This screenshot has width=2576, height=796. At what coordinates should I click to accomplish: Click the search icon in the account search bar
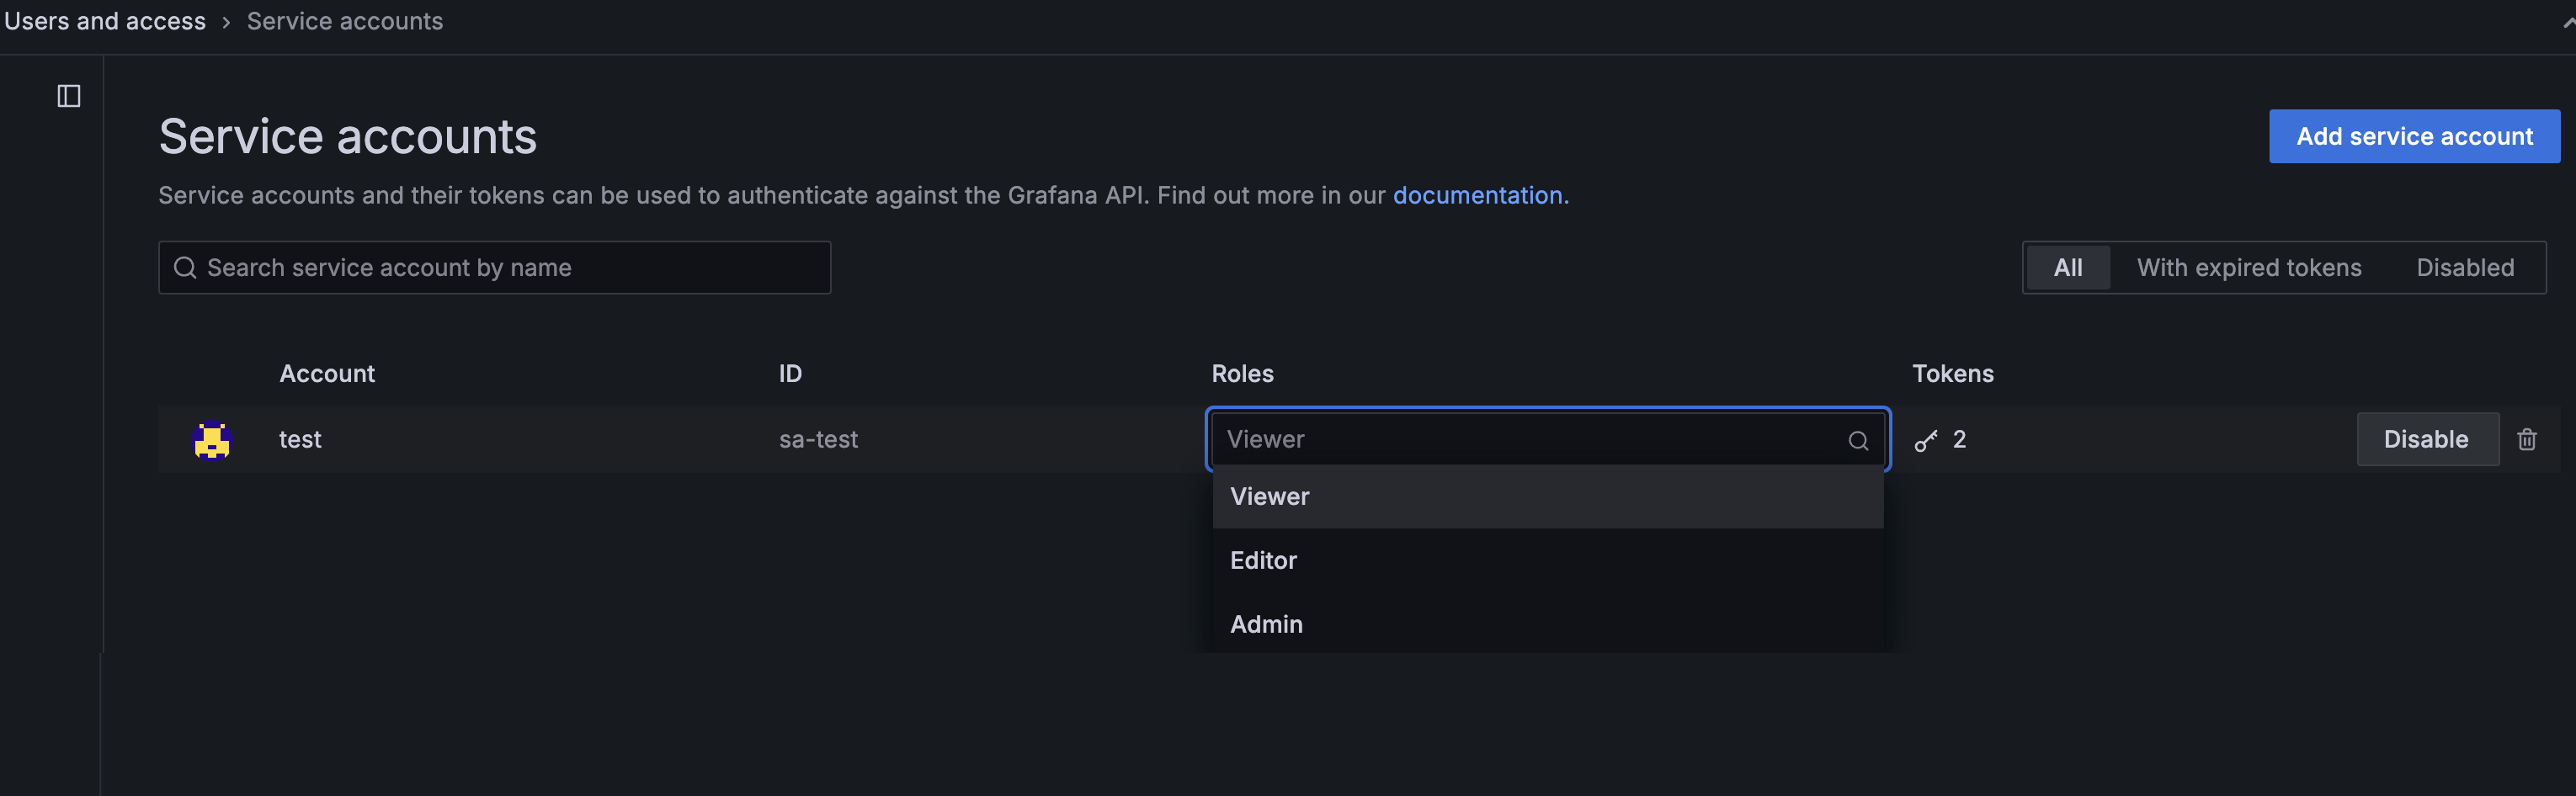(x=185, y=267)
